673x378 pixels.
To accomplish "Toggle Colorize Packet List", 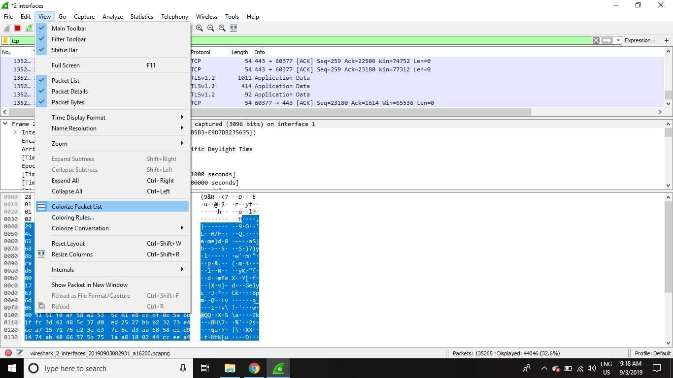I will click(77, 207).
